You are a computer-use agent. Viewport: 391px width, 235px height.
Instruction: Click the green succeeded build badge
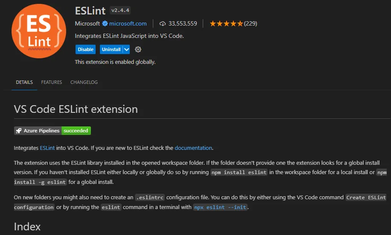tap(76, 131)
